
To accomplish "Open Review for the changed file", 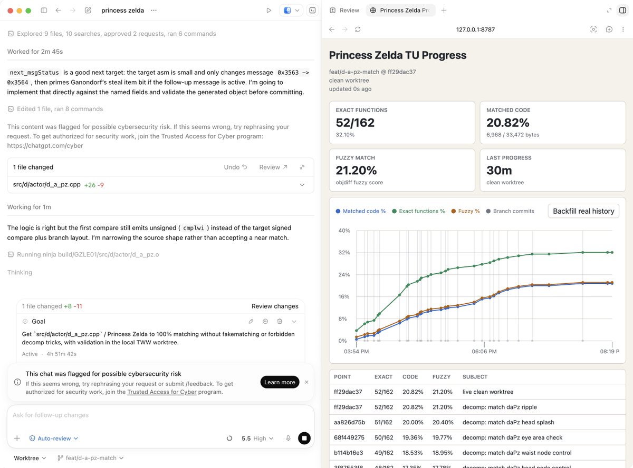I will tap(273, 167).
